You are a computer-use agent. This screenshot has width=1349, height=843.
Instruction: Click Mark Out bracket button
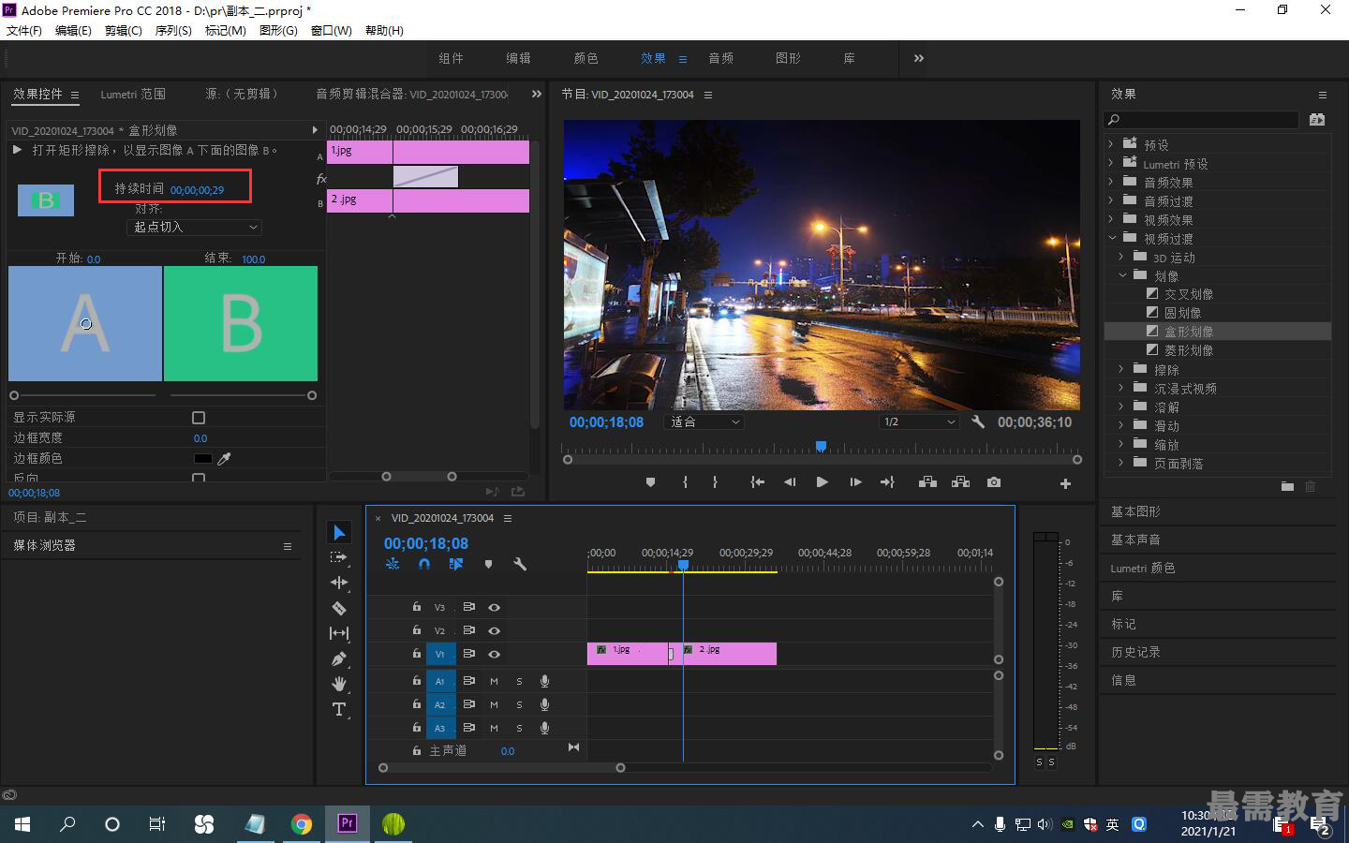716,482
